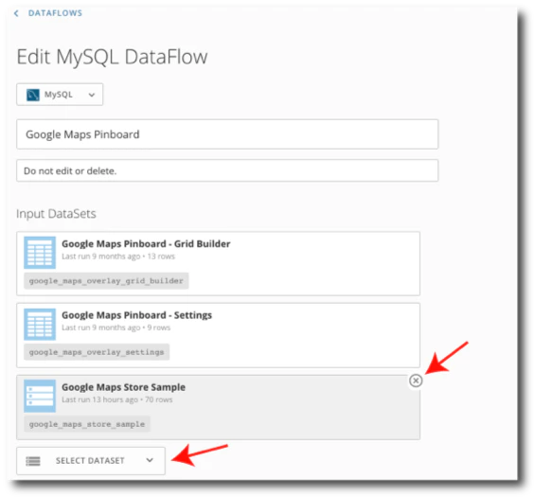Image resolution: width=534 pixels, height=497 pixels.
Task: Expand the chevron next to MySQL
Action: point(92,95)
